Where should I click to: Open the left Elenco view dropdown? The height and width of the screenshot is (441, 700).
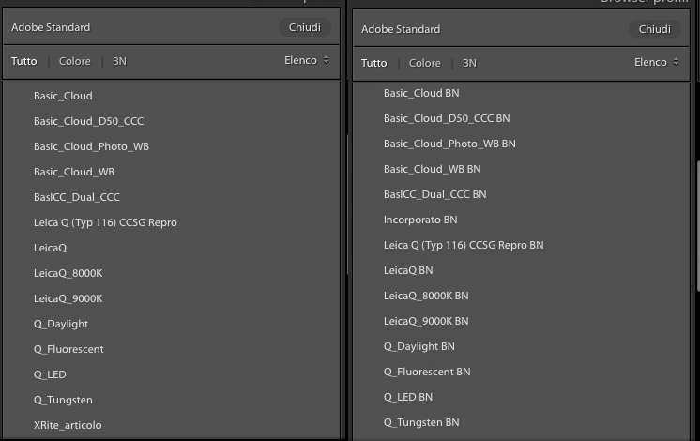[x=307, y=60]
